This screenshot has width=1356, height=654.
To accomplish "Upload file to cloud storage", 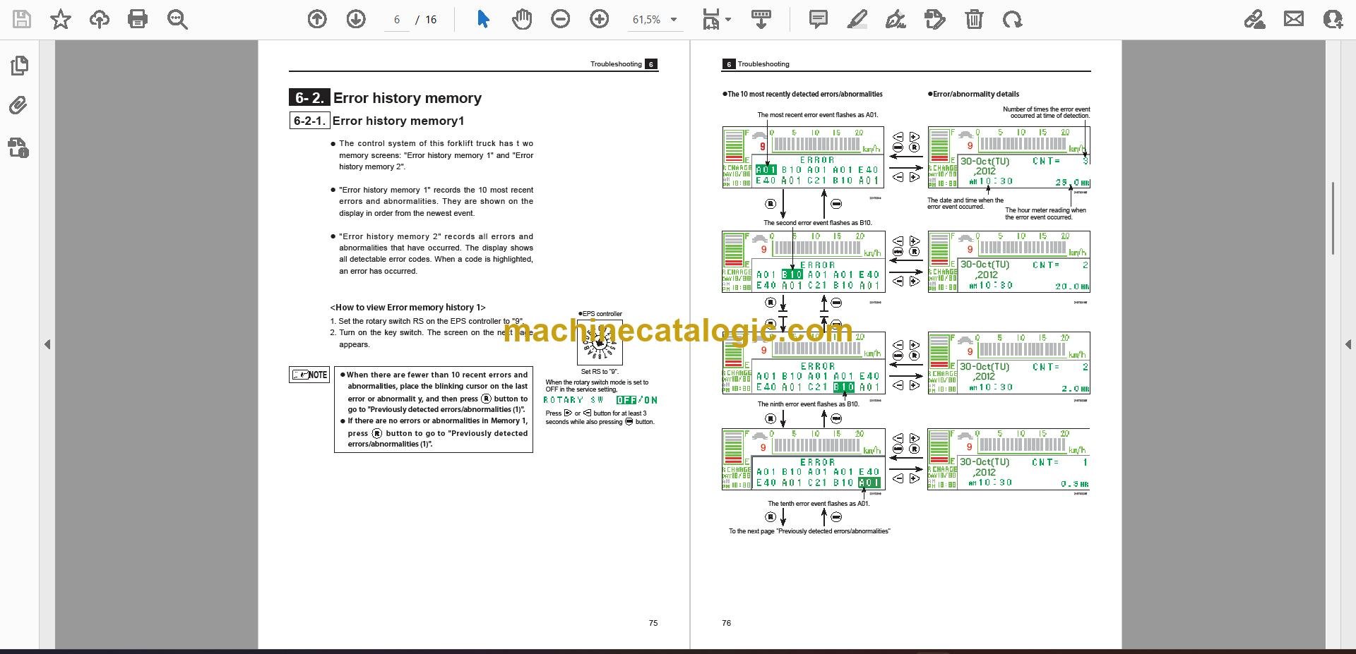I will (x=100, y=19).
